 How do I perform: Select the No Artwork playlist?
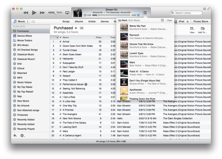point(31,106)
